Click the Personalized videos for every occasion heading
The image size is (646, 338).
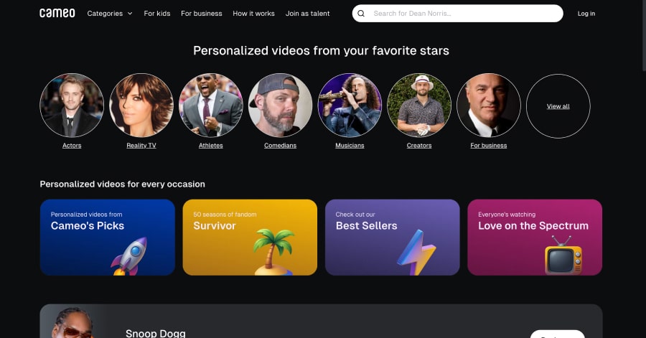(x=122, y=184)
